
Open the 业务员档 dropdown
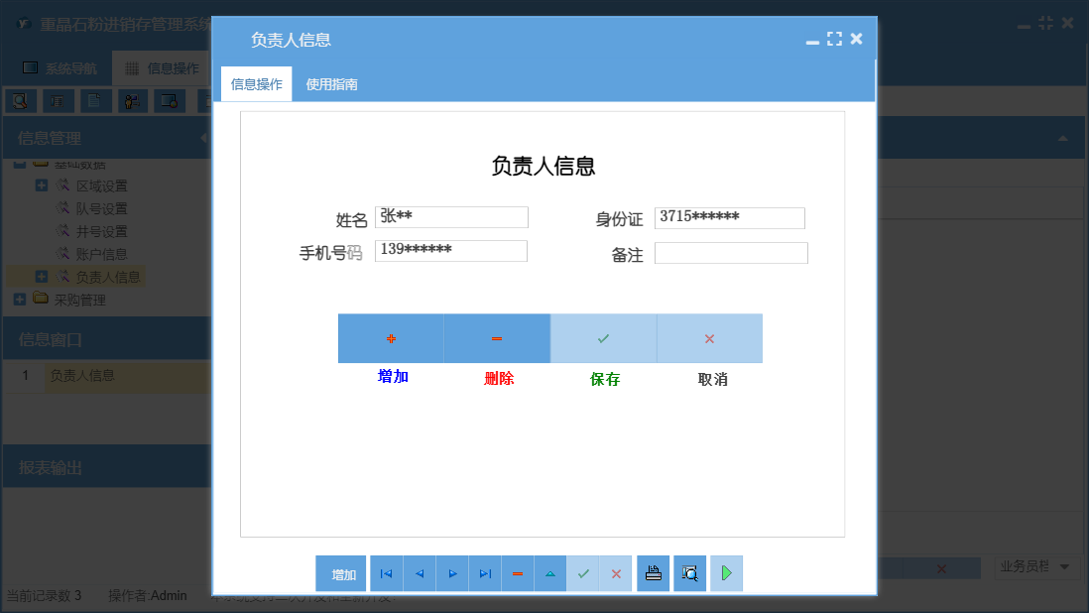pos(1037,567)
